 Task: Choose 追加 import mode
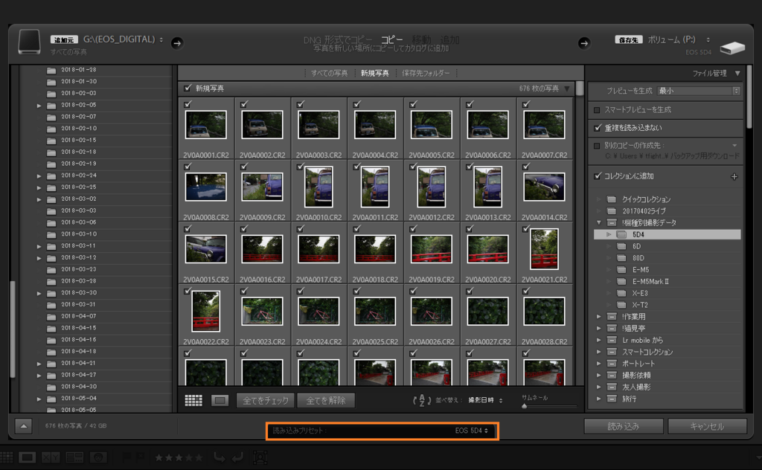pos(450,40)
